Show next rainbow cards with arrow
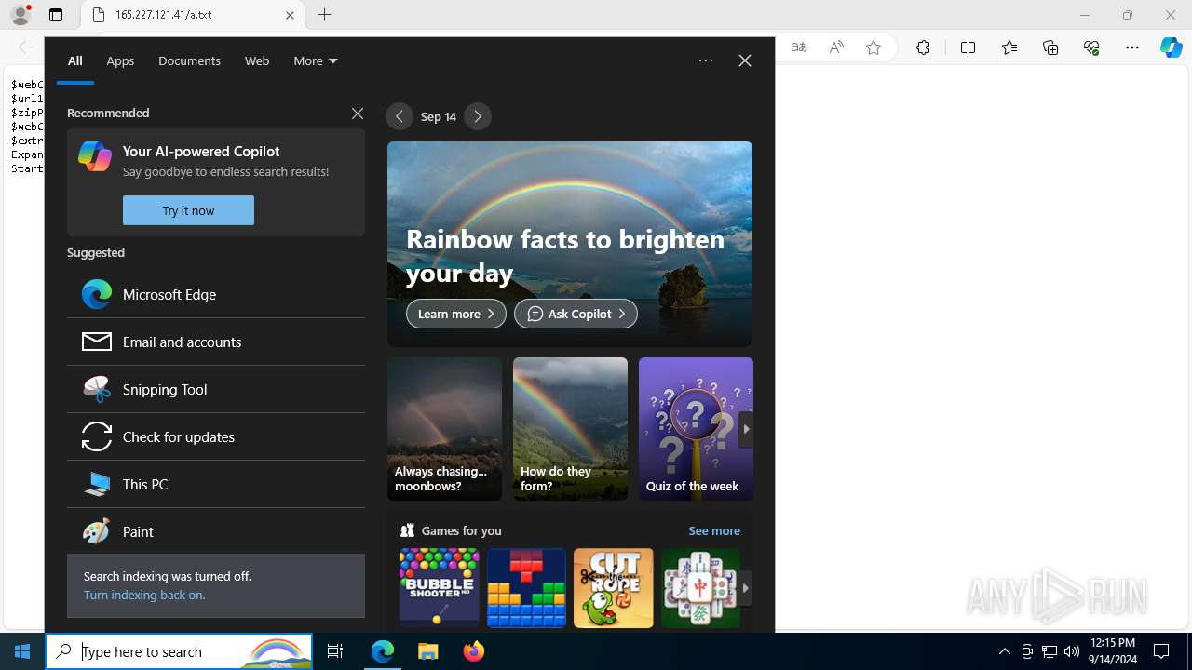 pos(745,430)
